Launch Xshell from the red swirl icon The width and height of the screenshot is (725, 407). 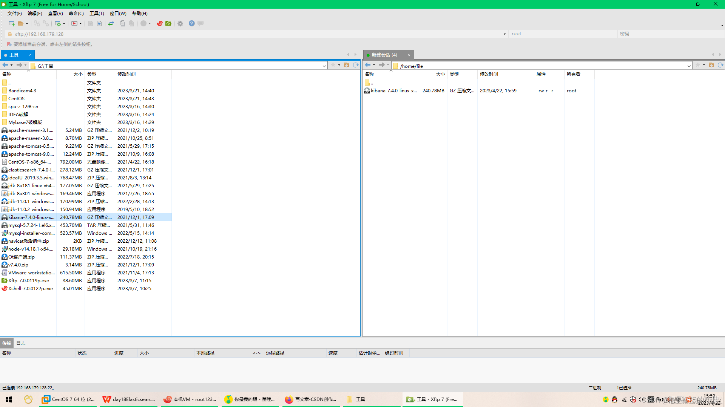coord(160,23)
